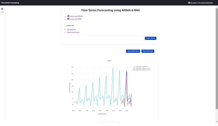
Task: Open the Source code RNN link
Action: [75, 19]
